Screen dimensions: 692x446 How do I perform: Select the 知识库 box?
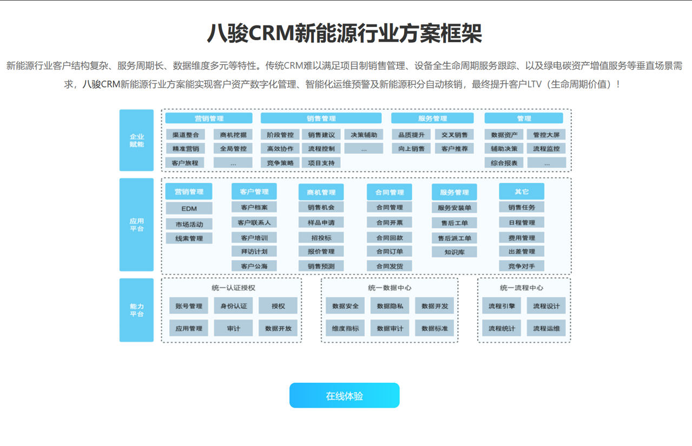pos(454,252)
